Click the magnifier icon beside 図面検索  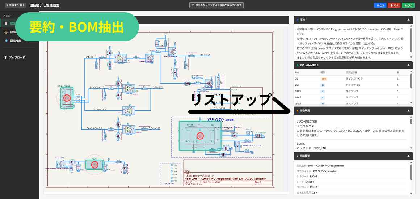6,41
